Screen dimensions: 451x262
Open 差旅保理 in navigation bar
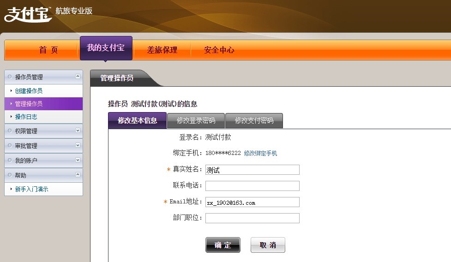[162, 50]
